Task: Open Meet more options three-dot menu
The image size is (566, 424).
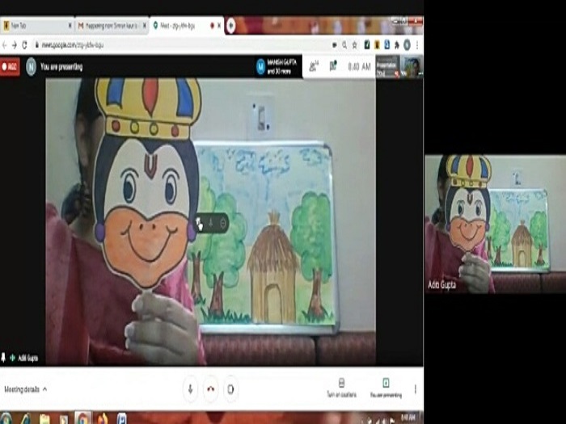Action: click(416, 389)
